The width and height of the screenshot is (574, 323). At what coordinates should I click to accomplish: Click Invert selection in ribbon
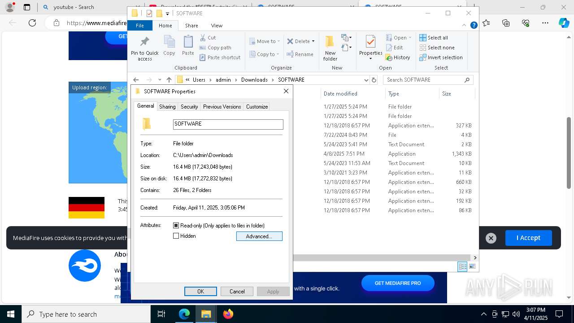pyautogui.click(x=441, y=57)
